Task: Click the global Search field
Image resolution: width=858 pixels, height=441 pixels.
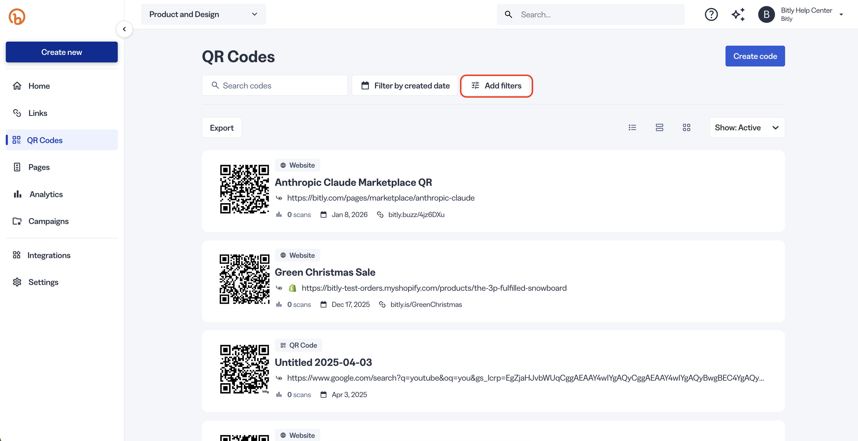Action: point(590,14)
